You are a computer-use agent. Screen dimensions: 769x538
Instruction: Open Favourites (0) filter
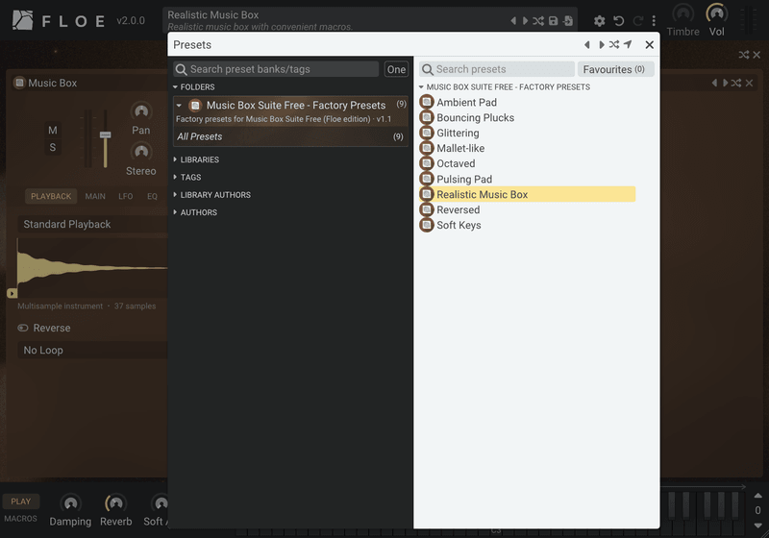click(x=615, y=69)
